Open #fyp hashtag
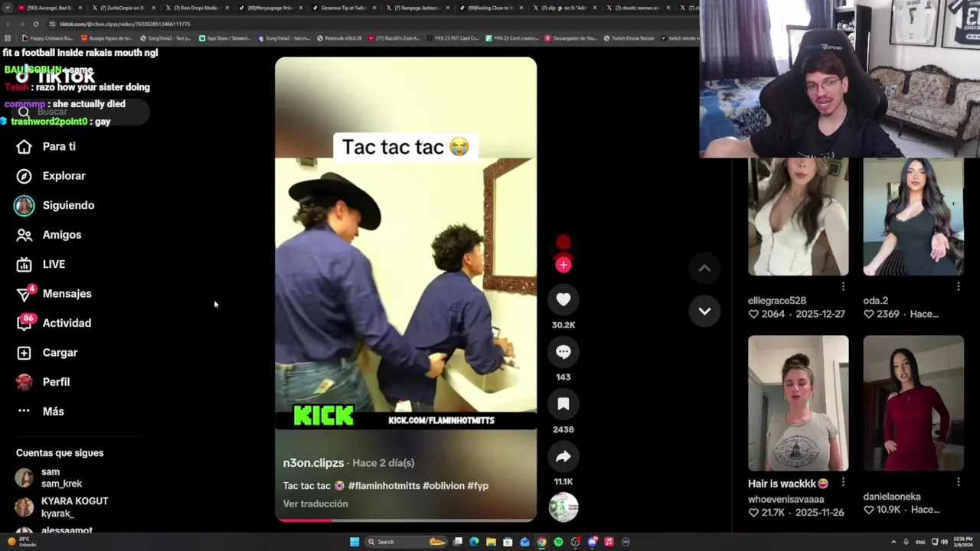Viewport: 980px width, 551px height. click(x=478, y=486)
